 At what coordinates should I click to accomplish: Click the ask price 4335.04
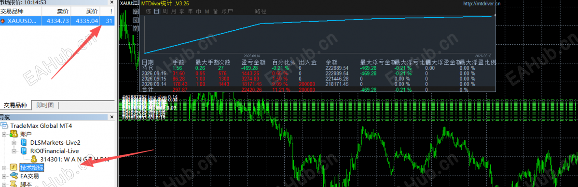(87, 21)
